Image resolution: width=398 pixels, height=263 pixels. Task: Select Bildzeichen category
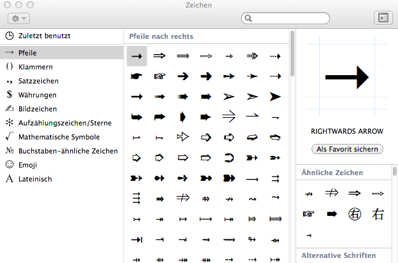[x=62, y=109]
